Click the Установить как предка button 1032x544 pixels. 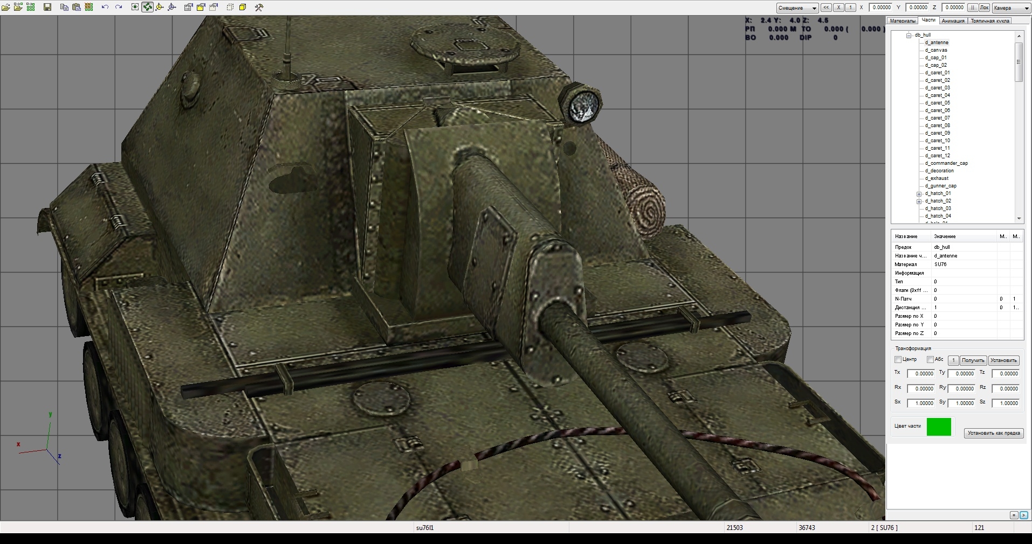993,433
